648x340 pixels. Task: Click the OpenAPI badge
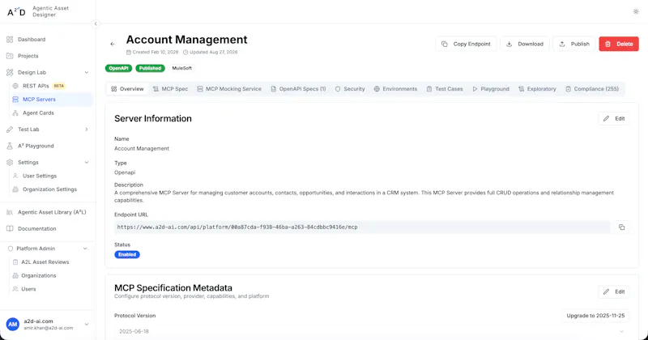(118, 68)
